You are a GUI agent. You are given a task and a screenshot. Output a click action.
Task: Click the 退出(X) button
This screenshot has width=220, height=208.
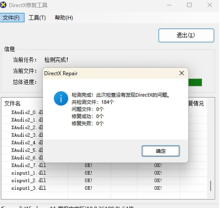(x=186, y=35)
